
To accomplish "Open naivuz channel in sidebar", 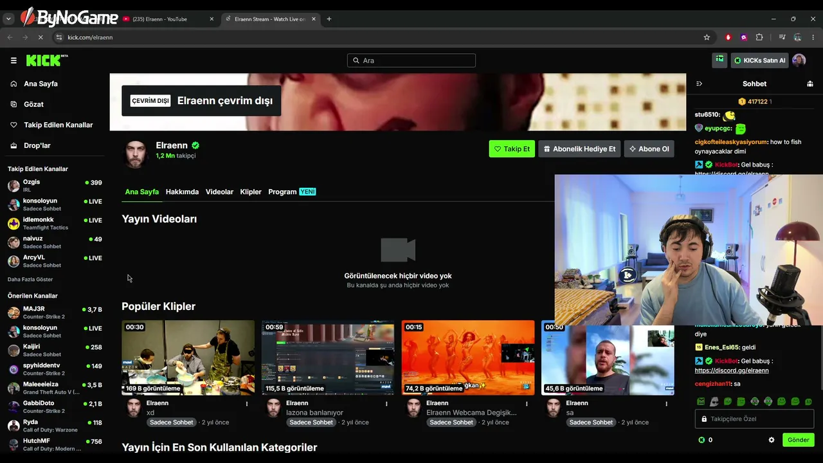I will 55,242.
